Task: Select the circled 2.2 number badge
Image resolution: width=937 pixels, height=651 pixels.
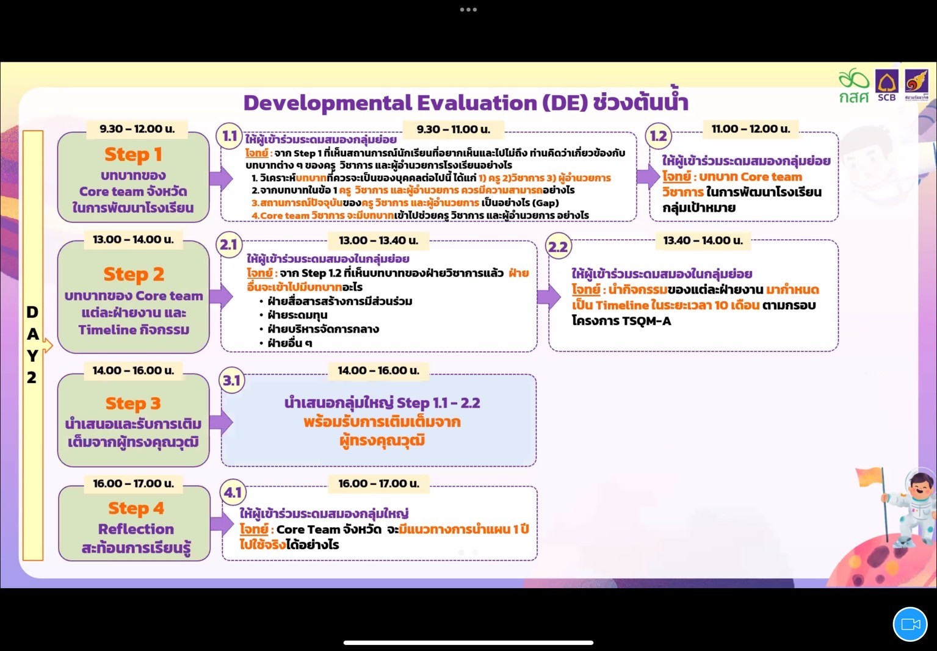Action: 558,246
